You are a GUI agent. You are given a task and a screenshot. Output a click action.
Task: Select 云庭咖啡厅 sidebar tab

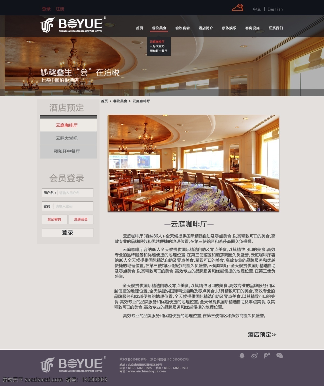coord(68,125)
